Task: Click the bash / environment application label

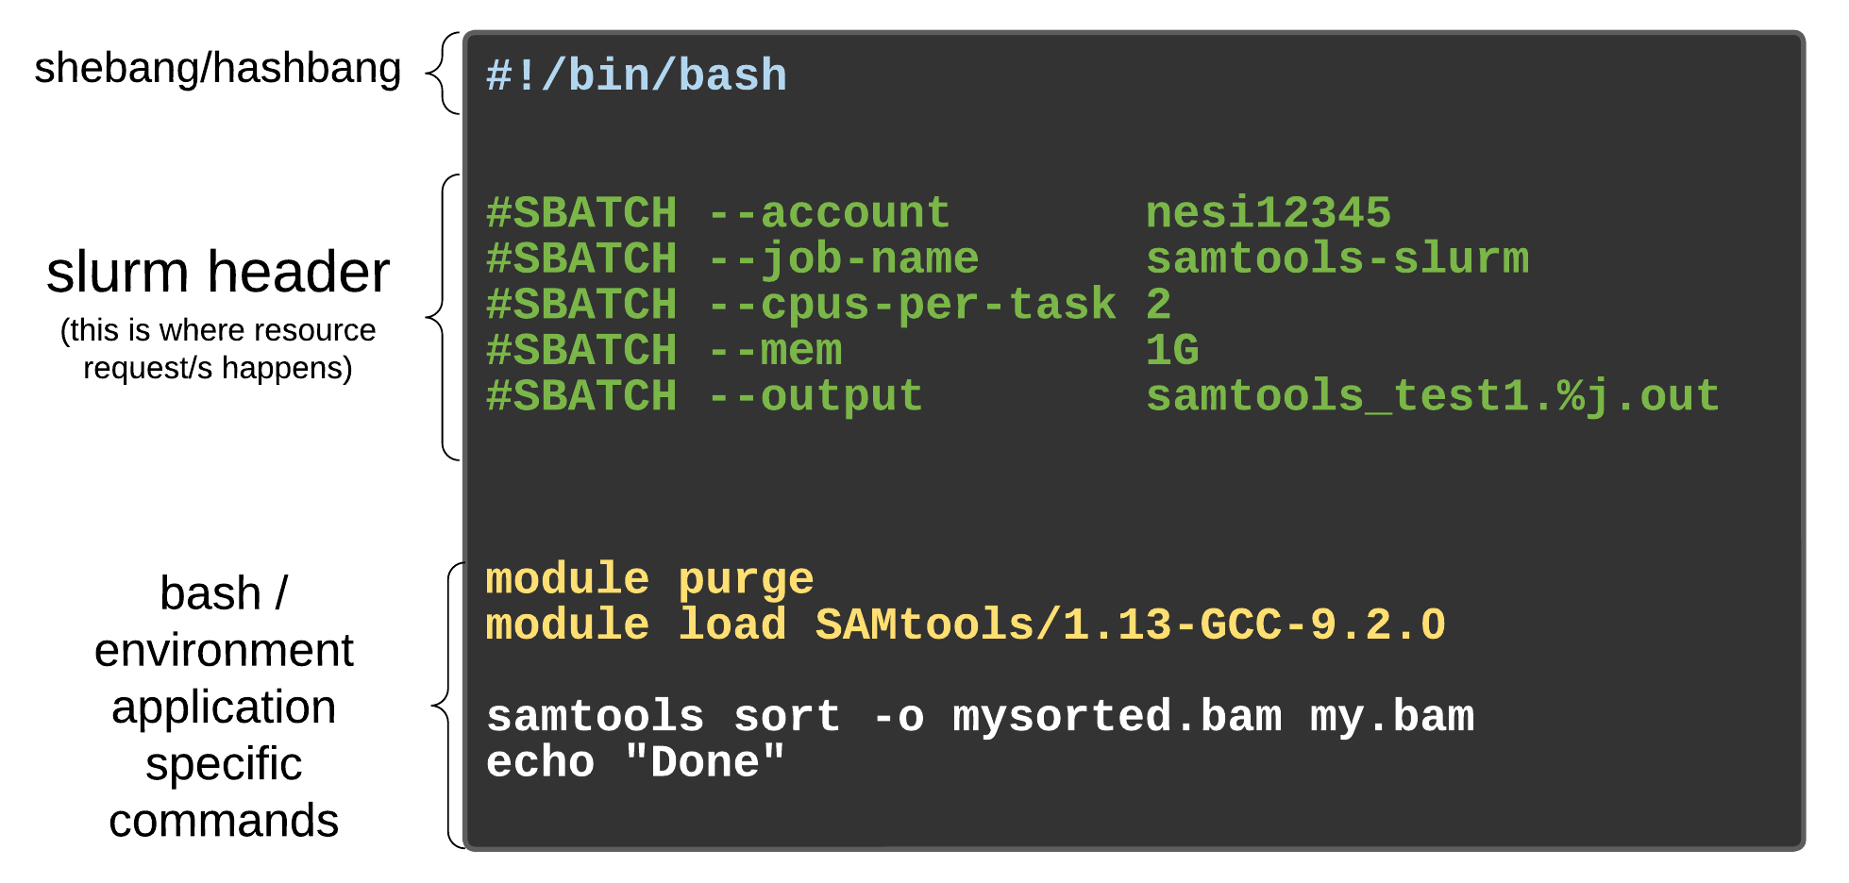Action: tap(224, 707)
